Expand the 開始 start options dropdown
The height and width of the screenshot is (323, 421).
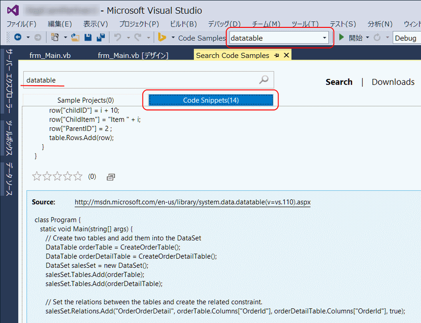[x=367, y=37]
